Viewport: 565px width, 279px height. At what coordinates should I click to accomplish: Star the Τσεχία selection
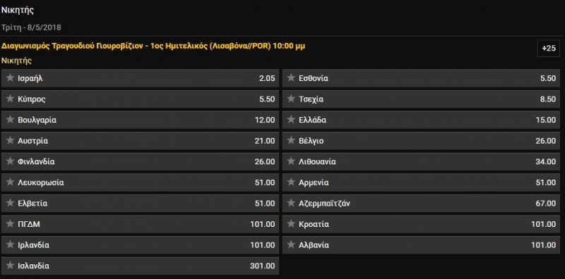[291, 99]
